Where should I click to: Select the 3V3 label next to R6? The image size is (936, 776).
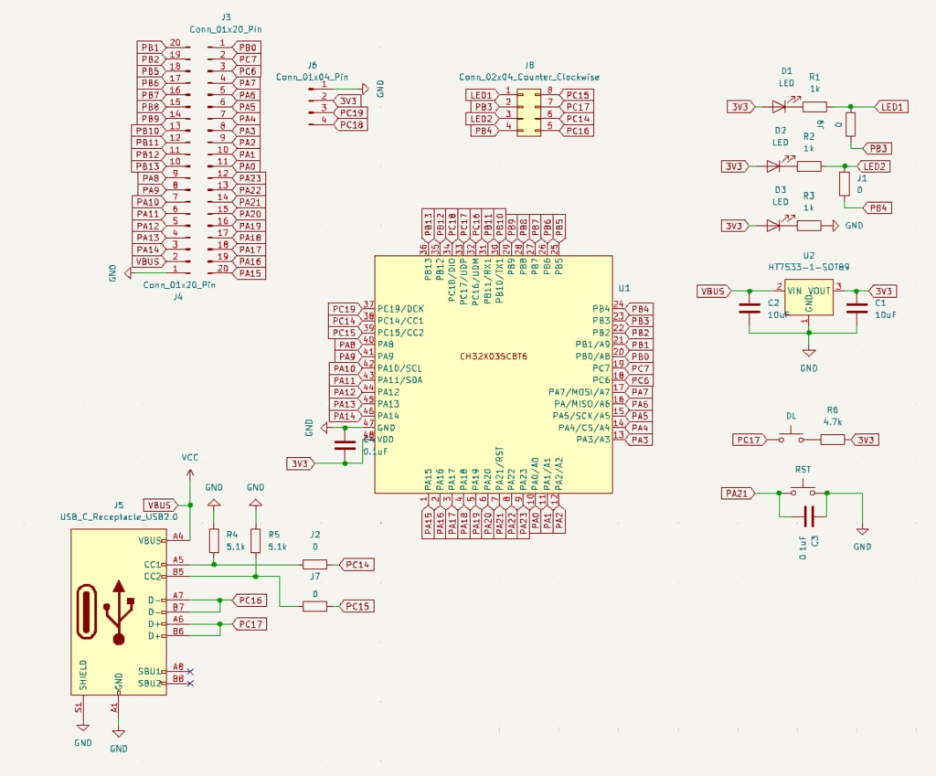[867, 438]
